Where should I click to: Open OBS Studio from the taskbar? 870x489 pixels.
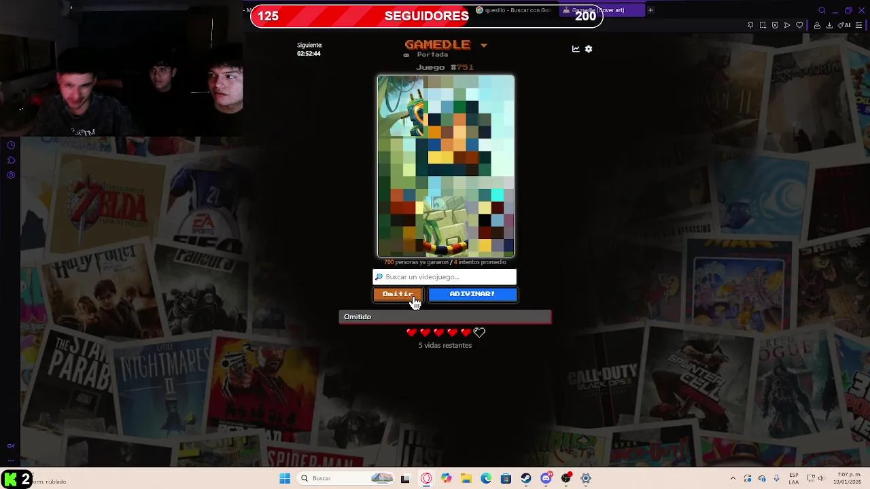(566, 478)
